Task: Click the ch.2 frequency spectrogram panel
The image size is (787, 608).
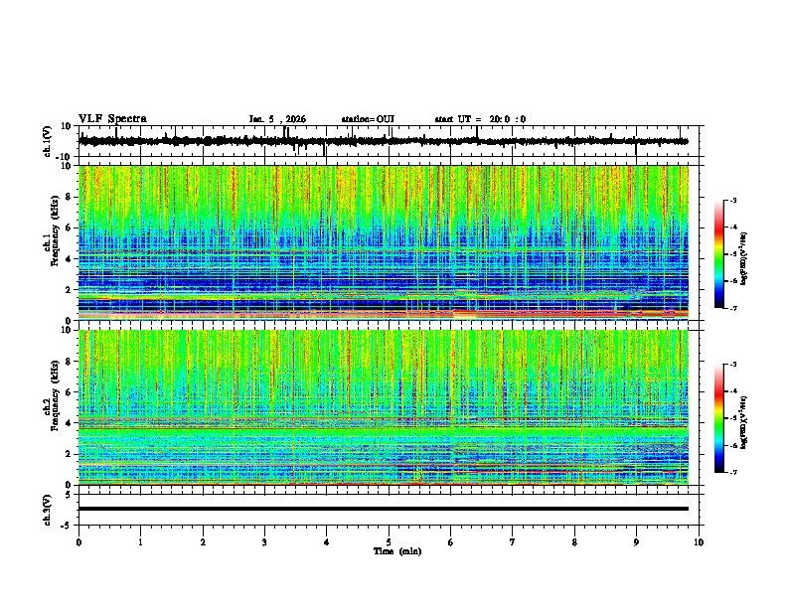Action: (384, 407)
